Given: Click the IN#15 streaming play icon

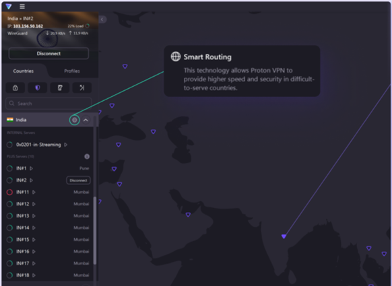Looking at the screenshot, I should click(x=34, y=240).
